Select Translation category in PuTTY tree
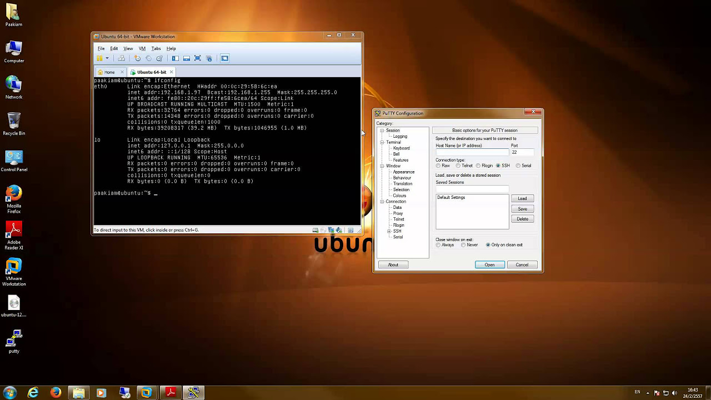The height and width of the screenshot is (400, 711). 403,184
